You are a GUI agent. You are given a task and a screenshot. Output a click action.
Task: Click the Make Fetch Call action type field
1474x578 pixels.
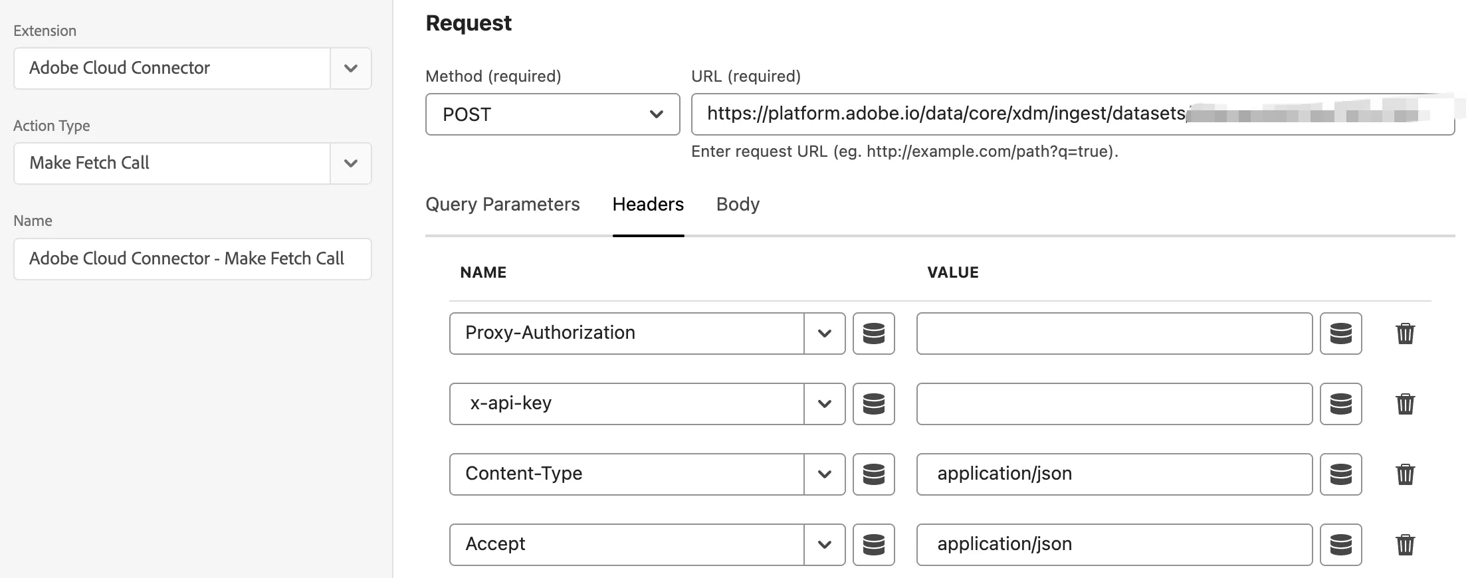(x=172, y=163)
